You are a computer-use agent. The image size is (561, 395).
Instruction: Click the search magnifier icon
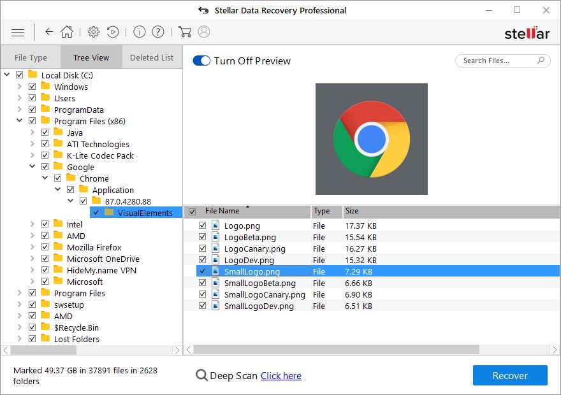click(541, 61)
